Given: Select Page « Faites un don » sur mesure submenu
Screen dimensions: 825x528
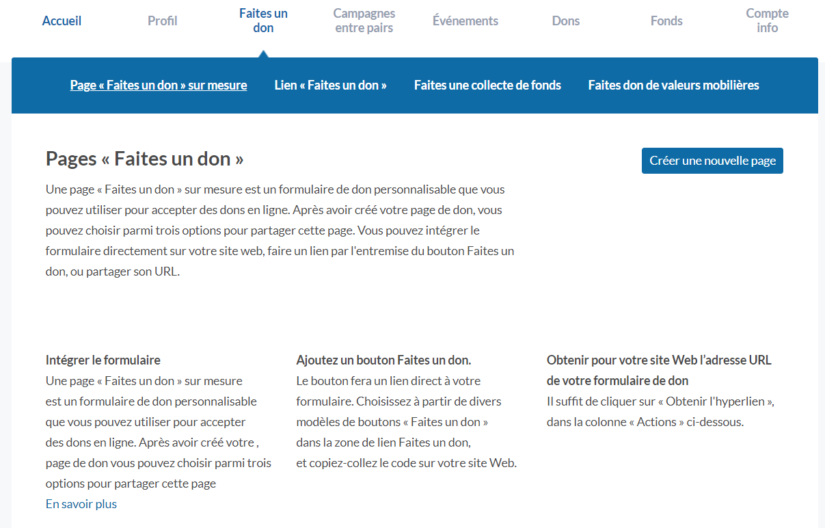Looking at the screenshot, I should pyautogui.click(x=159, y=85).
